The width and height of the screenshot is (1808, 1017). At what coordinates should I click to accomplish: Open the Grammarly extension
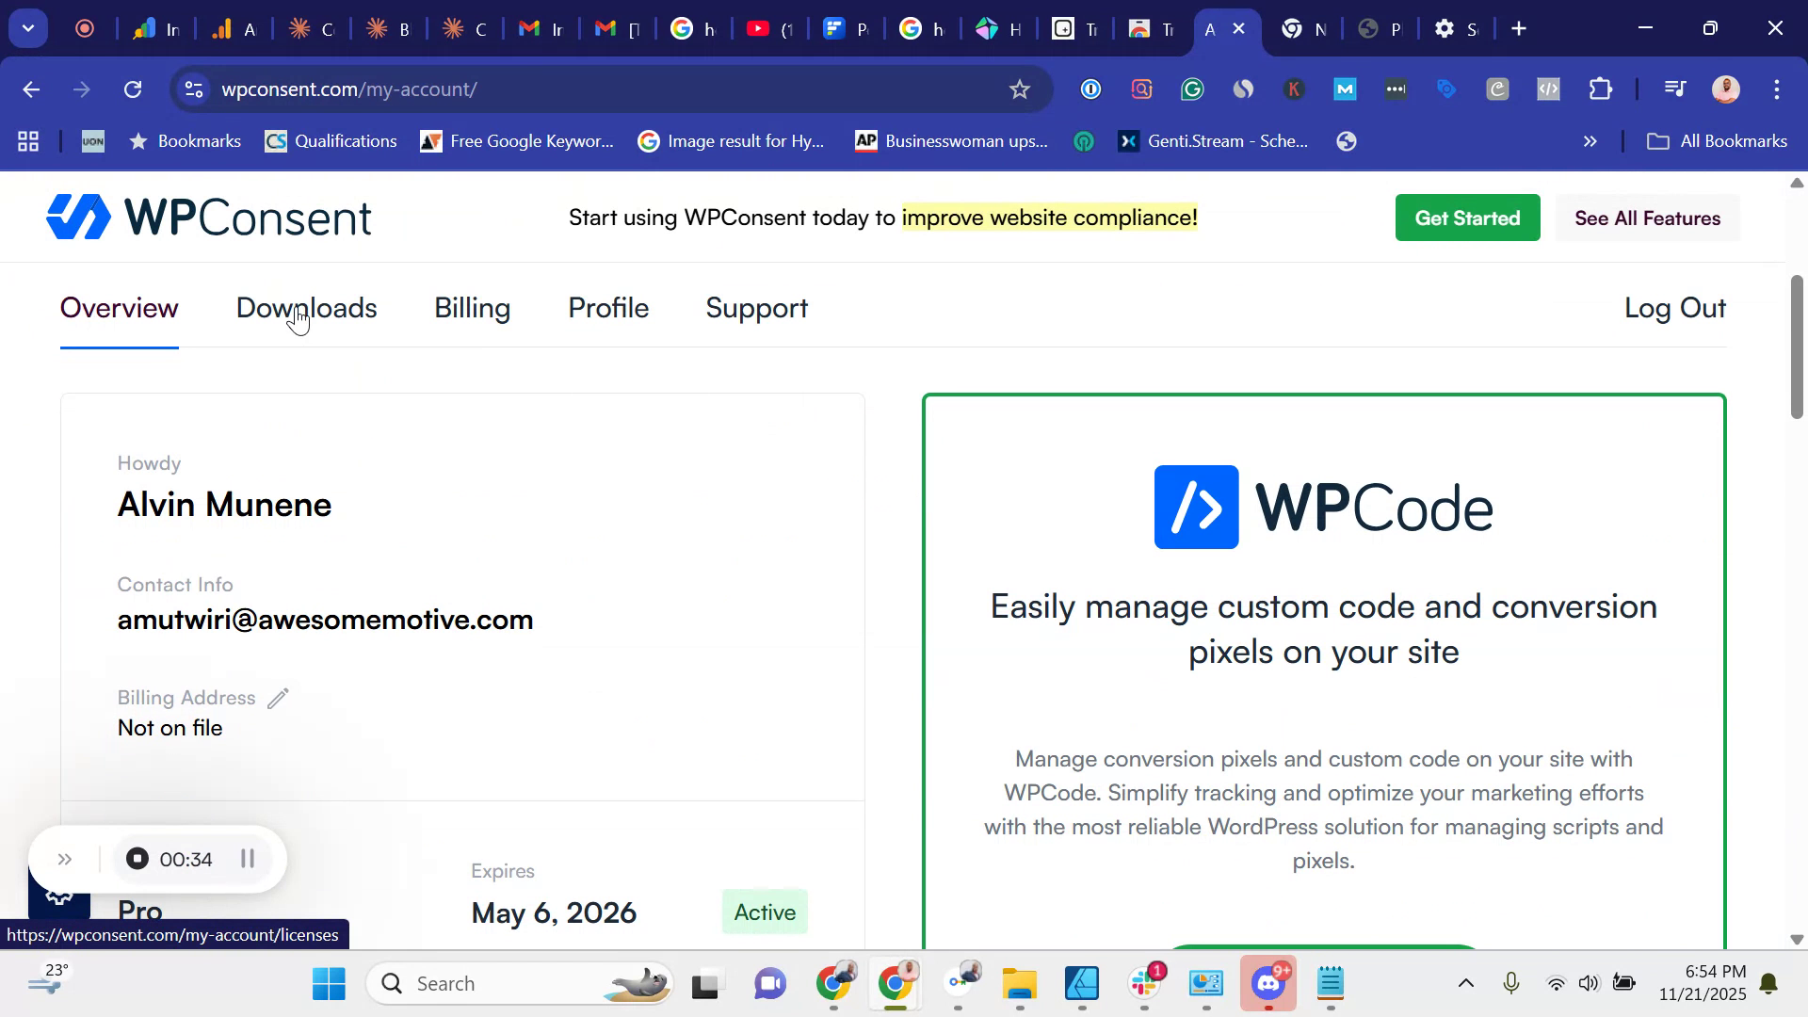pos(1192,89)
